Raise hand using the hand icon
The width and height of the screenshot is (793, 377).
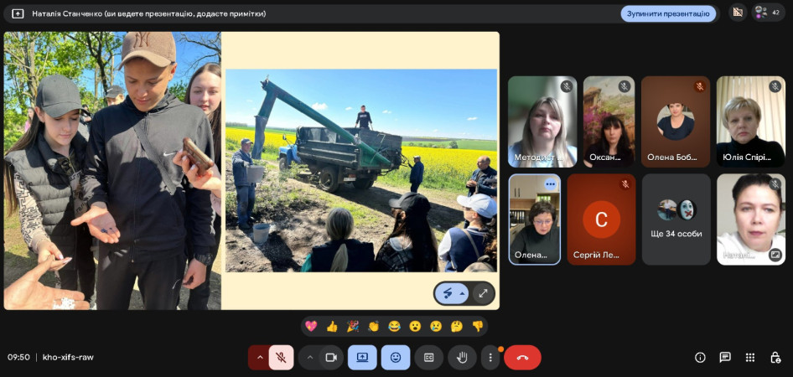point(462,358)
